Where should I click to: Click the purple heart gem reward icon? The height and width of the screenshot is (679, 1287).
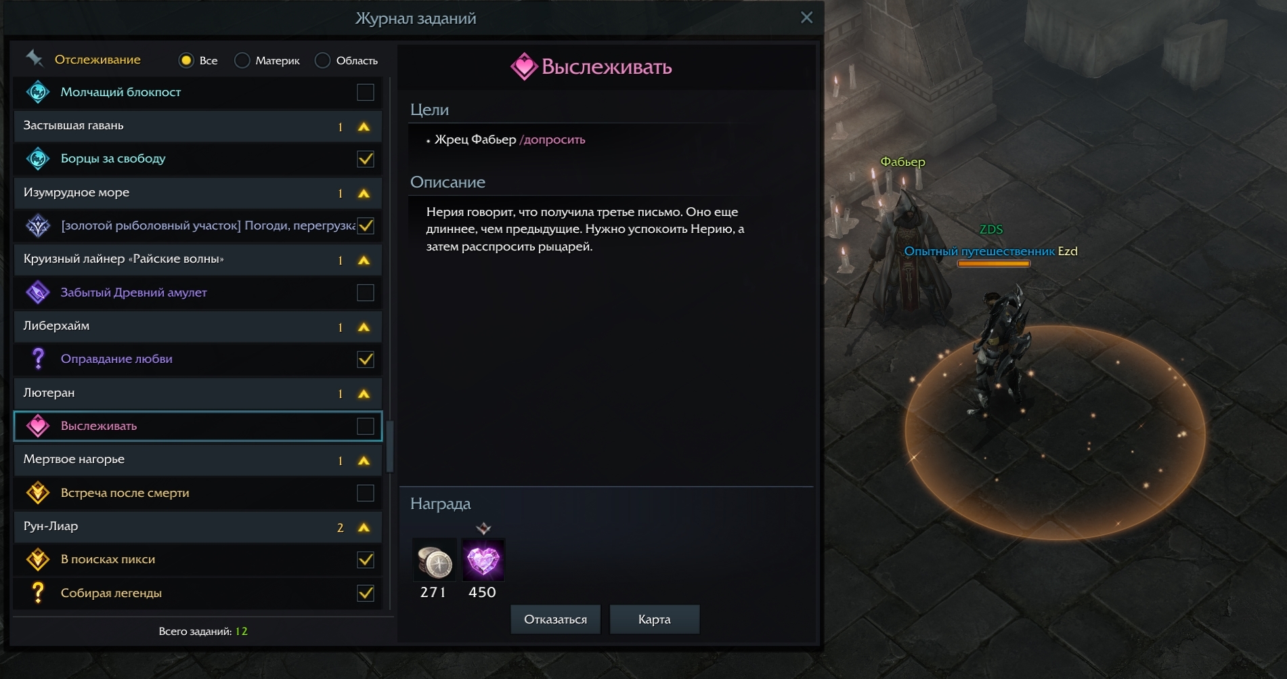(x=483, y=561)
